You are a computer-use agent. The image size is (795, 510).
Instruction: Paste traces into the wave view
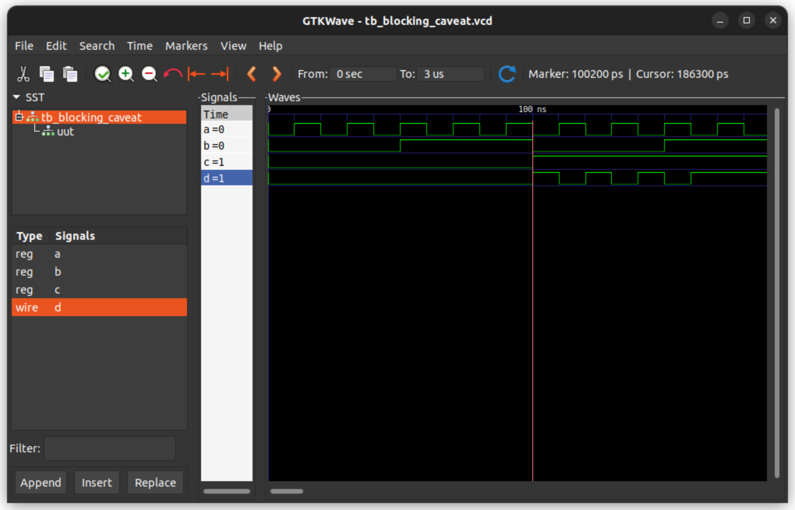click(x=70, y=74)
